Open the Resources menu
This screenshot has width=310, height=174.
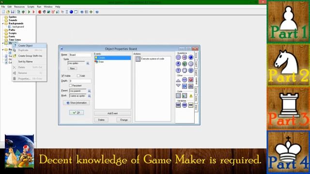click(19, 7)
